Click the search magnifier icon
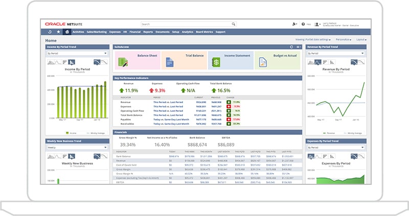The image size is (409, 216). [234, 24]
